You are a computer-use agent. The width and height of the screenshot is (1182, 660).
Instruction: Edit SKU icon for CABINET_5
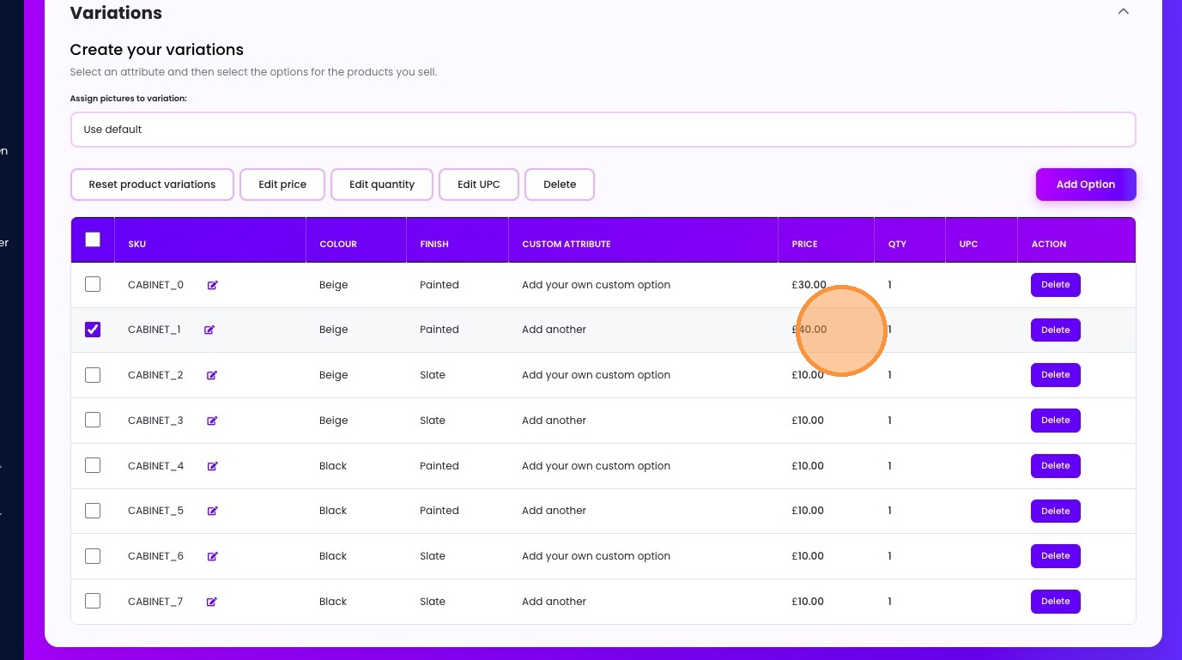pyautogui.click(x=212, y=511)
